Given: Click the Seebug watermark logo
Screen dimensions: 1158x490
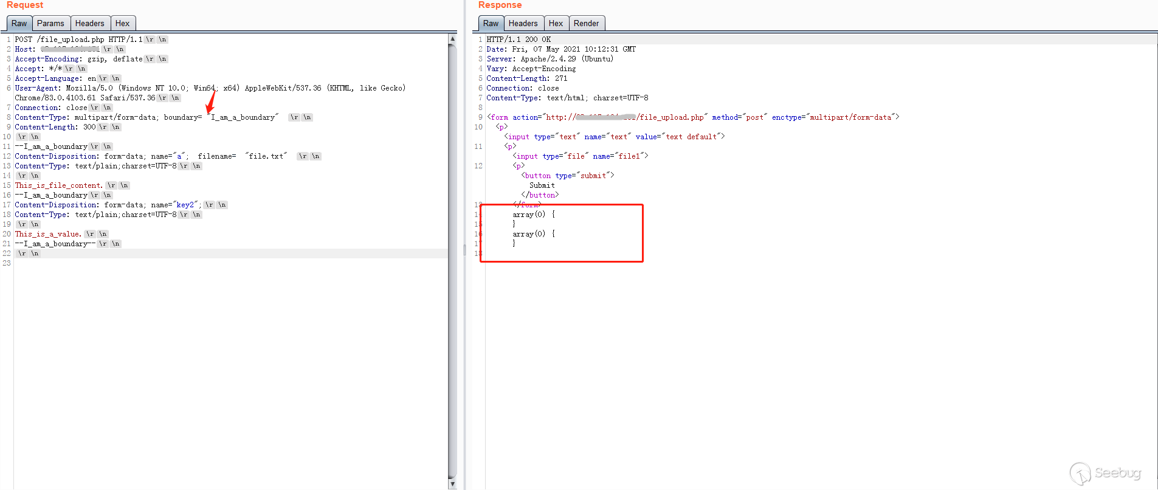Looking at the screenshot, I should tap(1105, 473).
